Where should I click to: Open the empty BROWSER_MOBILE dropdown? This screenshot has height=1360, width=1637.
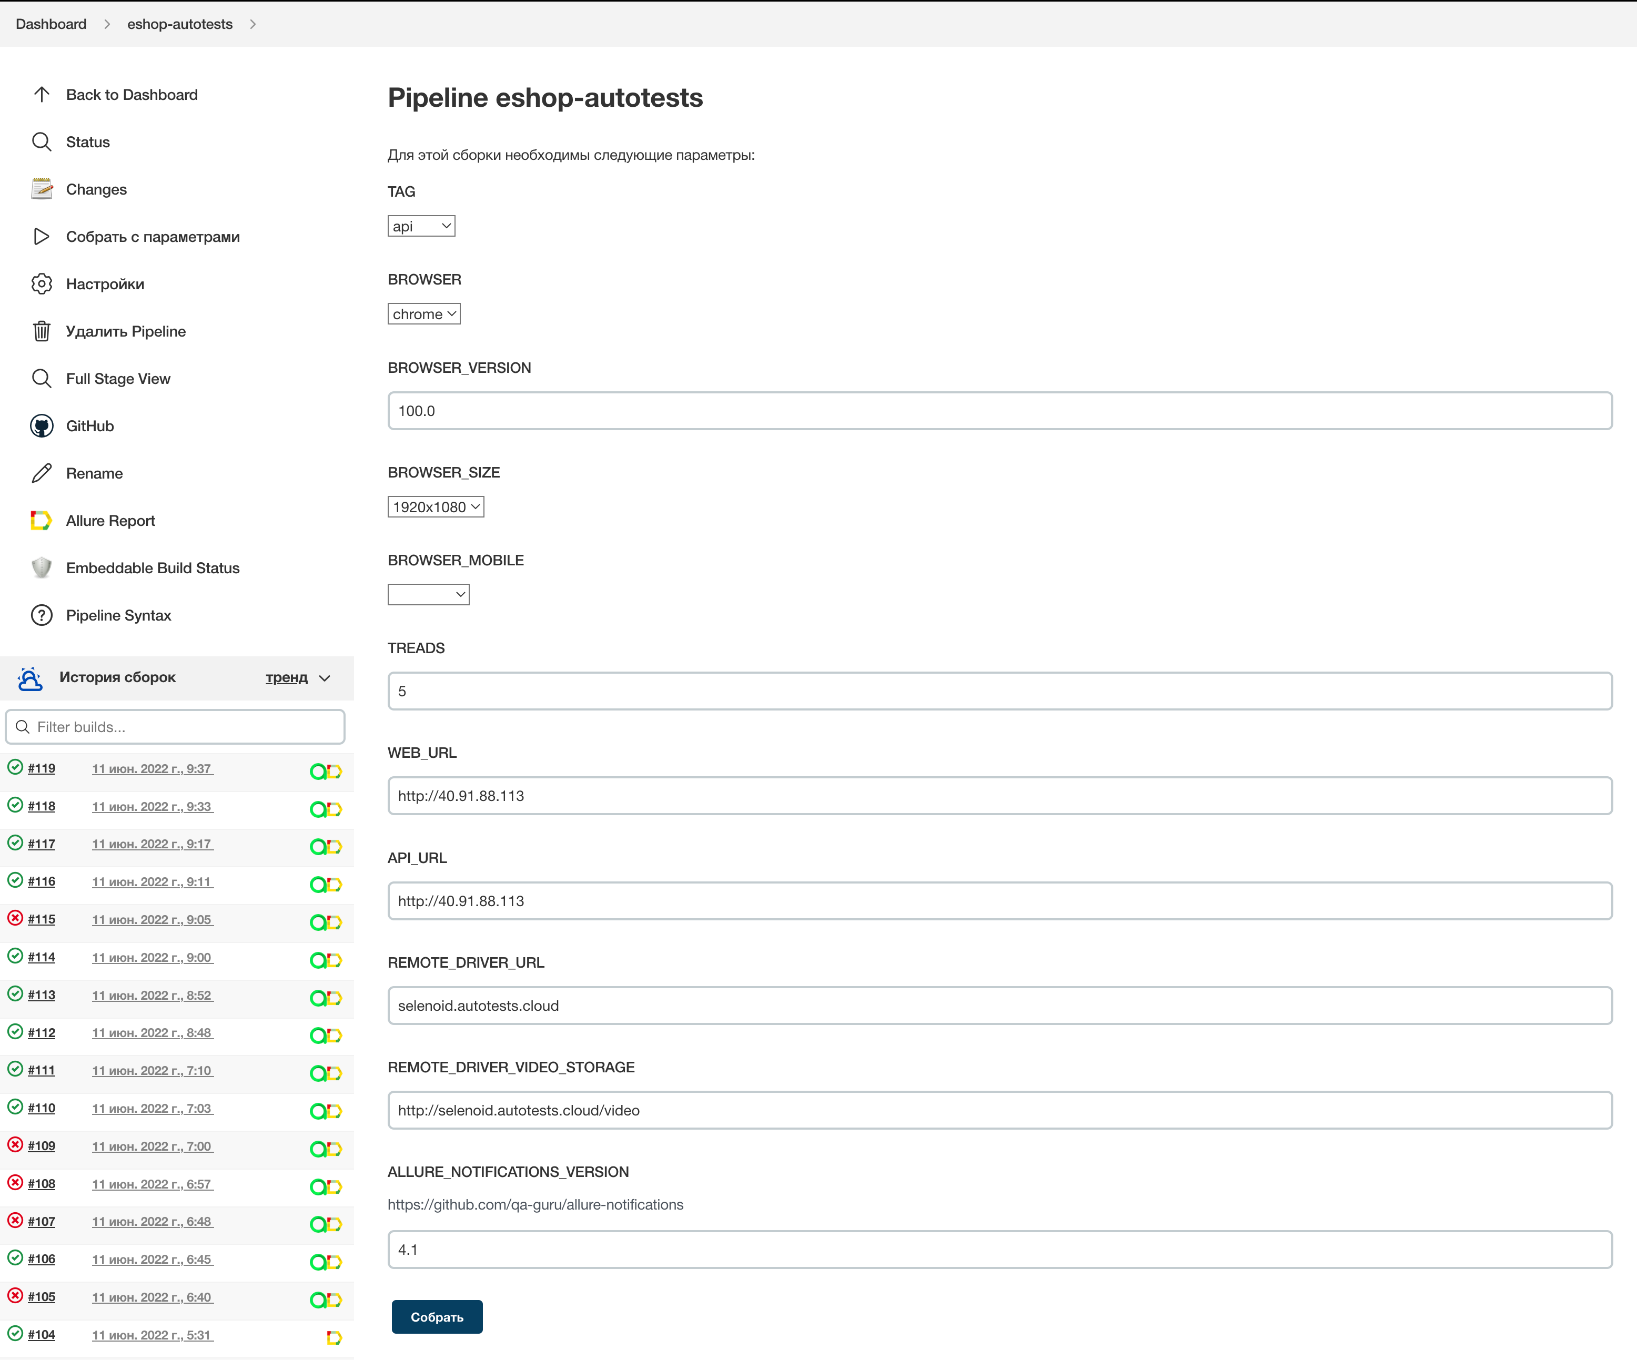coord(428,595)
